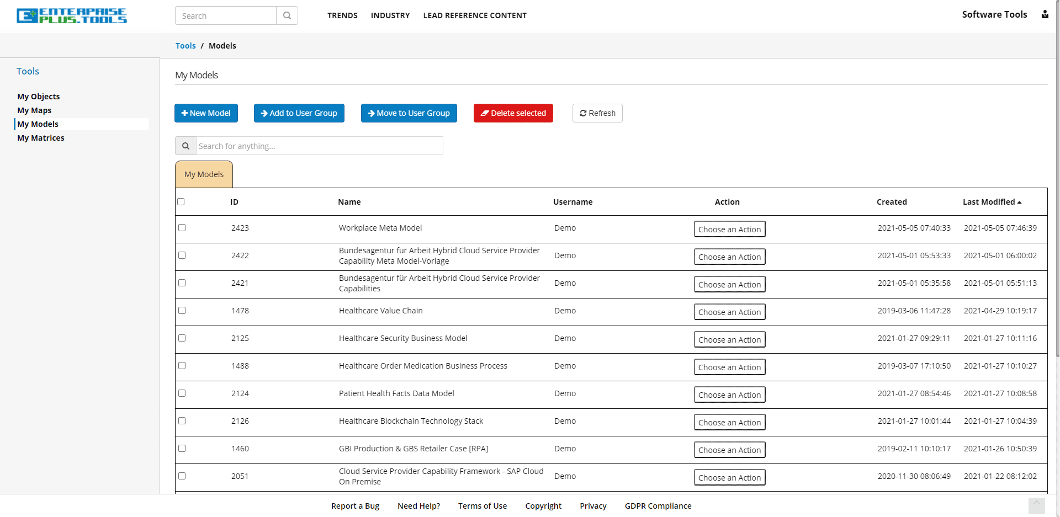Viewport: 1060px width, 517px height.
Task: Open the Copyright link
Action: tap(543, 506)
